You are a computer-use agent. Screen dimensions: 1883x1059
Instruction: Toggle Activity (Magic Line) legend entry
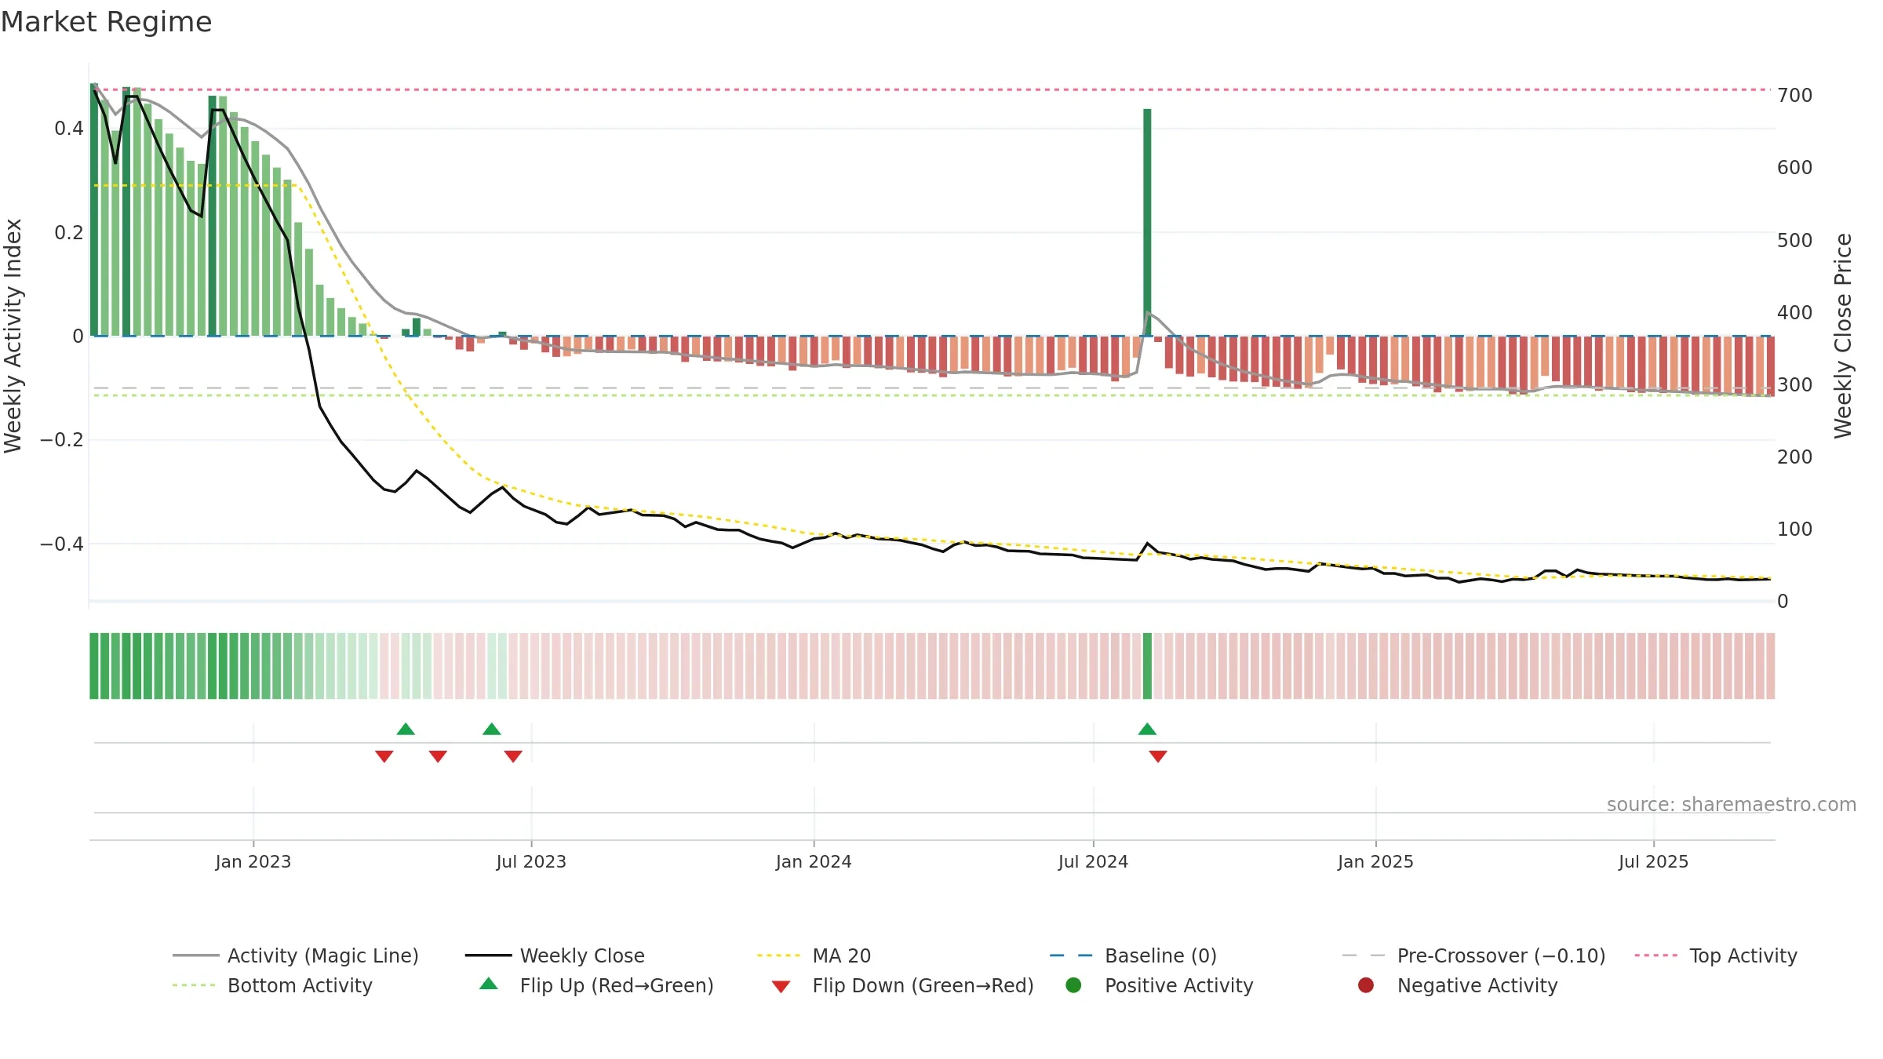click(x=296, y=955)
